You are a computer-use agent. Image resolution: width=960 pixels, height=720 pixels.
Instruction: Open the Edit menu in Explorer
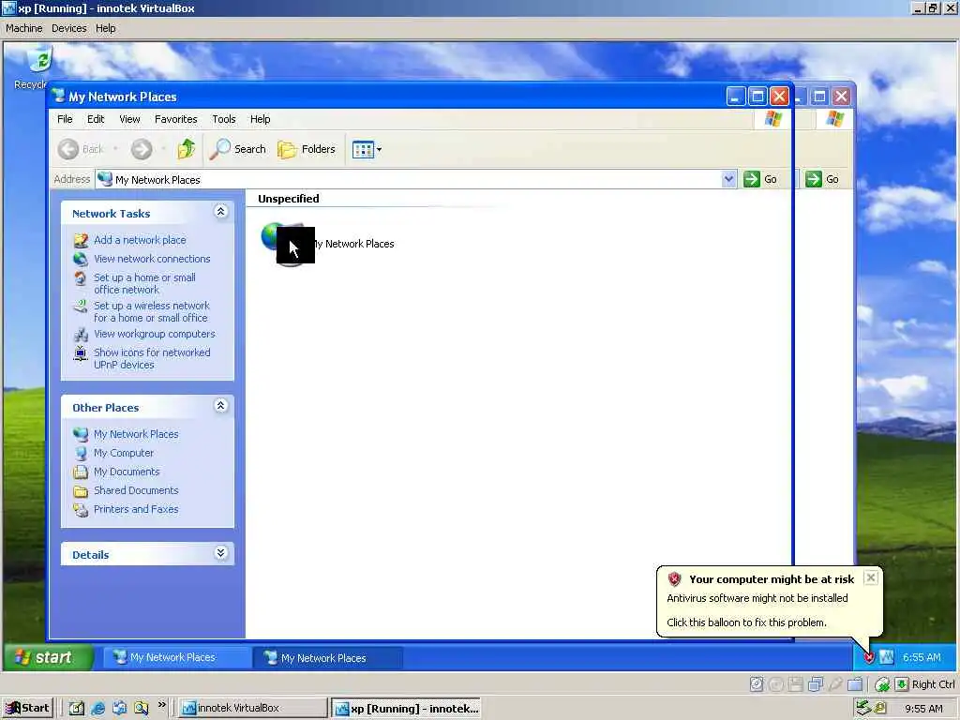tap(96, 119)
